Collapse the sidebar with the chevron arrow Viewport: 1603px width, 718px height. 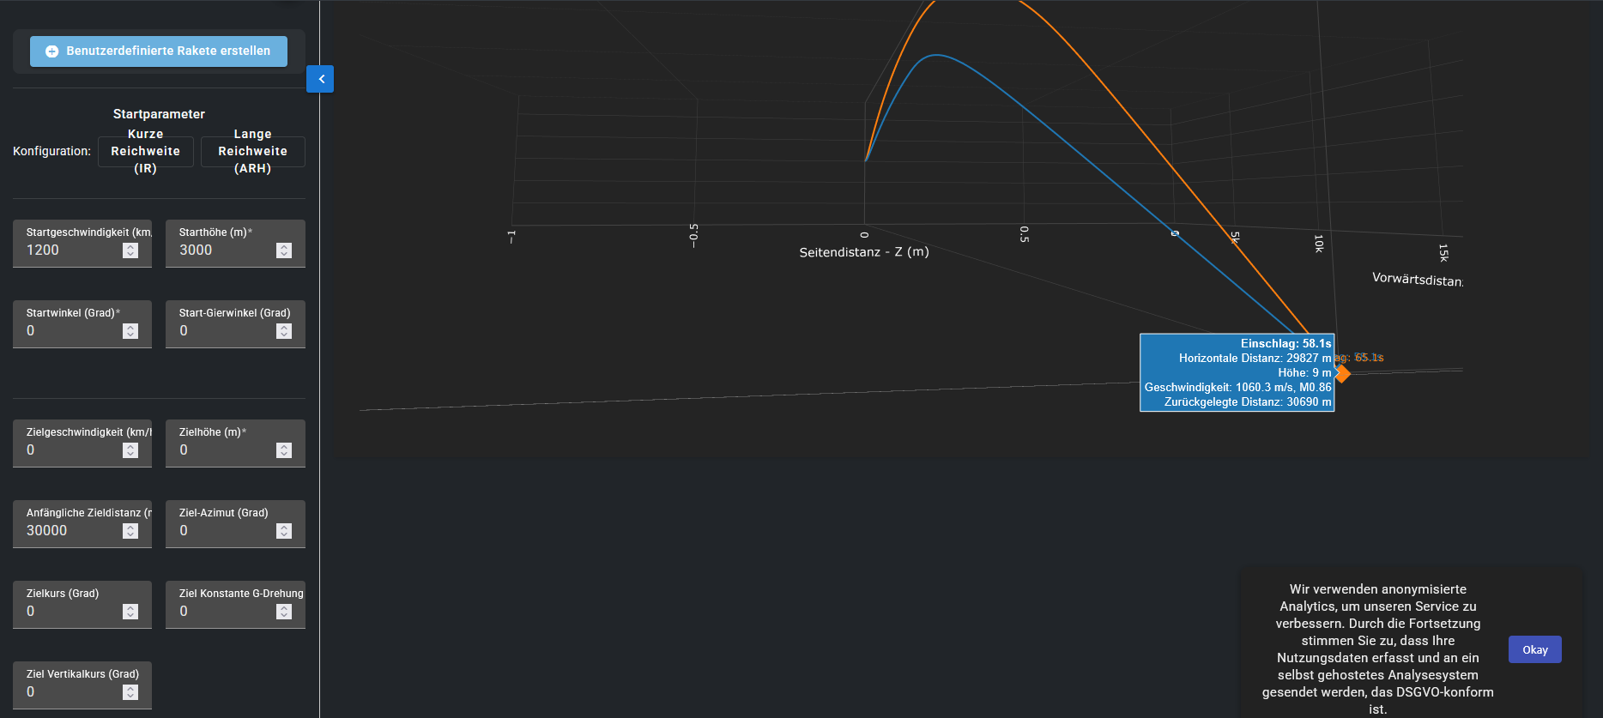pyautogui.click(x=321, y=79)
